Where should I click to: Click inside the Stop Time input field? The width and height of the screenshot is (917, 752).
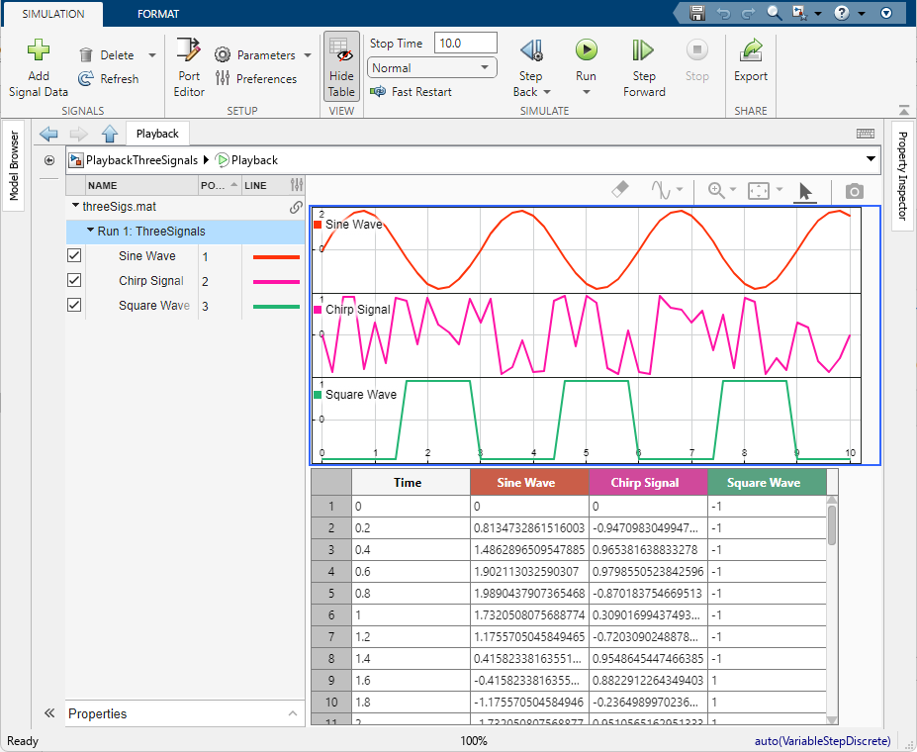[x=465, y=43]
